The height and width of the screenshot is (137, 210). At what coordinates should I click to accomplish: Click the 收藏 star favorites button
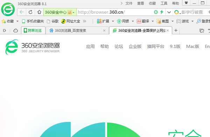(8, 21)
